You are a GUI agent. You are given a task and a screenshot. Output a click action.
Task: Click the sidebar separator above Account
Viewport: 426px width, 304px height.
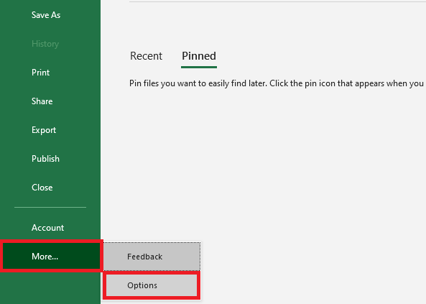point(50,207)
